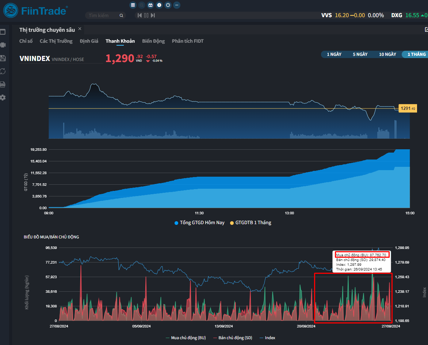The image size is (428, 345).
Task: Click the video camera sidebar icon
Action: (3, 45)
